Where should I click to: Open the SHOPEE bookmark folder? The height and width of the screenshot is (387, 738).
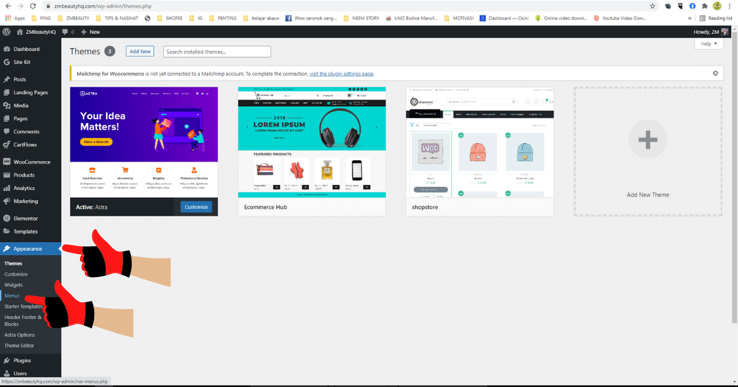click(169, 18)
